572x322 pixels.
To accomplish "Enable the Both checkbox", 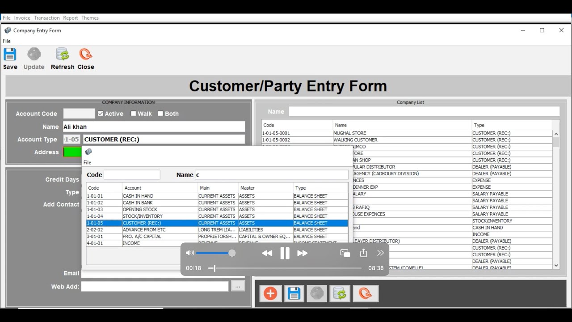I will [x=160, y=114].
